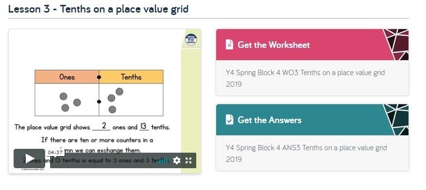Viewport: 426px width, 190px height.
Task: Click the Ones and Tenths place value grid in the video
Action: click(x=99, y=93)
